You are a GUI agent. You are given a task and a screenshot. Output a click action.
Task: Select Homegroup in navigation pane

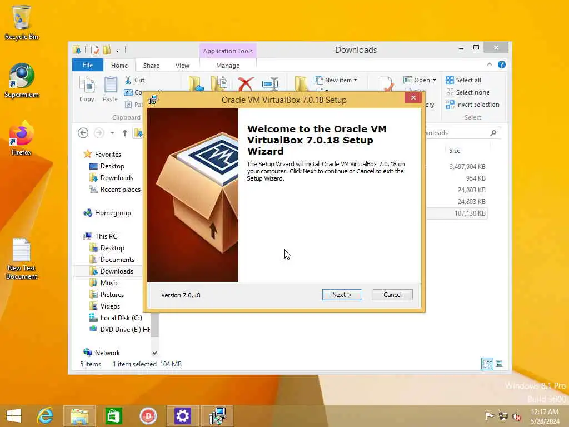[x=113, y=213]
